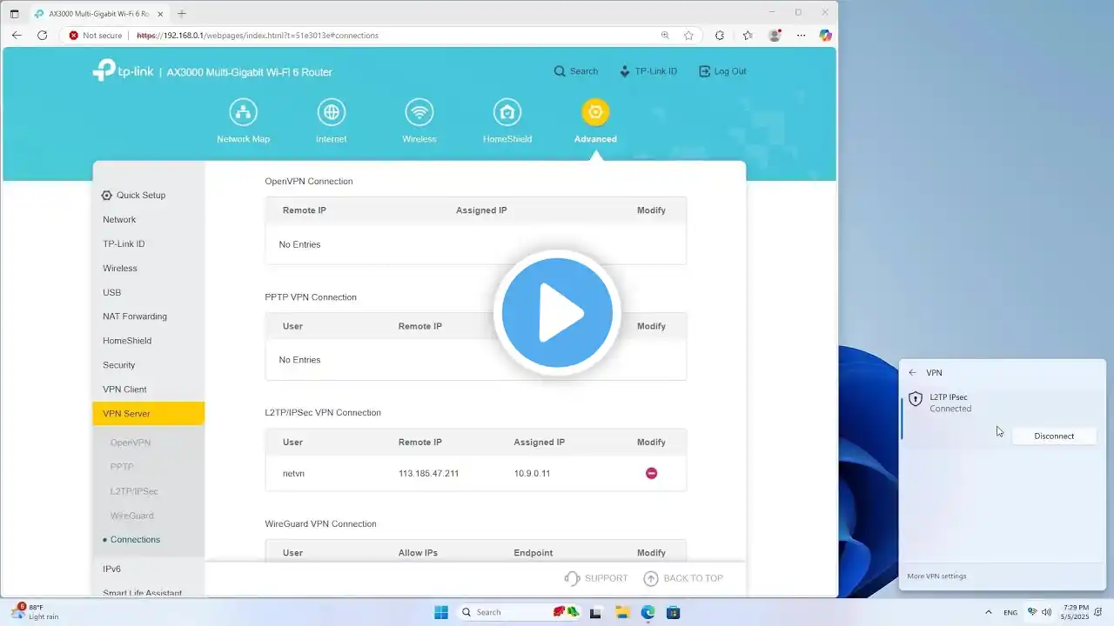Open the Copilot icon in Edge
The image size is (1114, 626).
click(825, 36)
